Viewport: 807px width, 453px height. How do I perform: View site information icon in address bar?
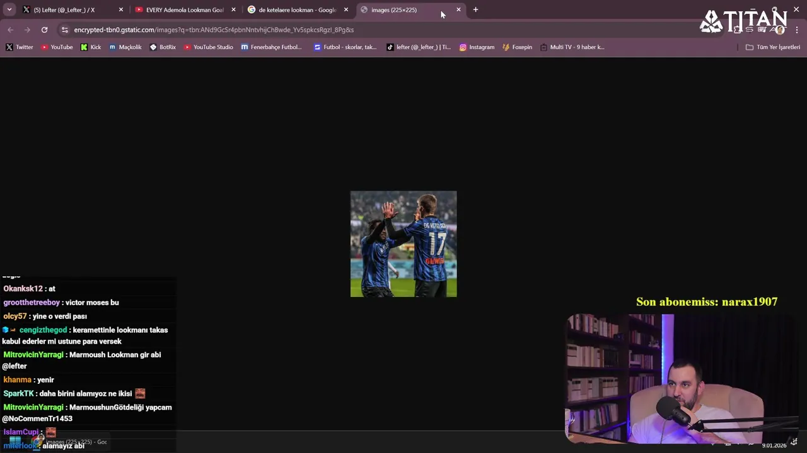pyautogui.click(x=64, y=30)
